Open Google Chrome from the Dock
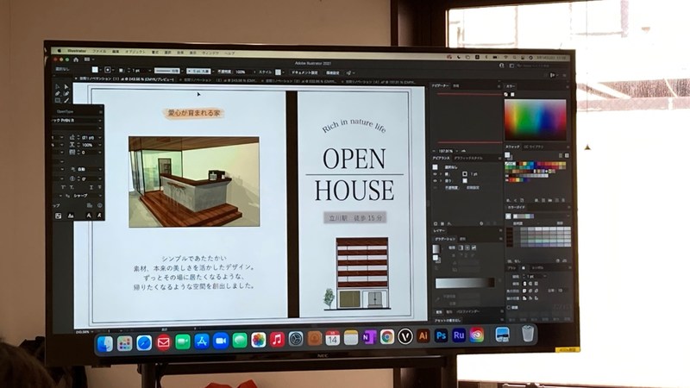Viewport: 690px width, 388px height. click(387, 337)
